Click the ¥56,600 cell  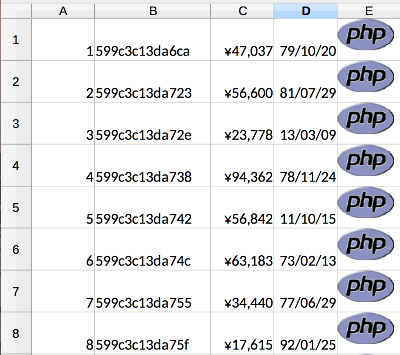click(242, 81)
